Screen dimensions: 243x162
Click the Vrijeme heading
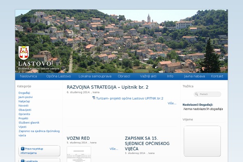point(188,119)
